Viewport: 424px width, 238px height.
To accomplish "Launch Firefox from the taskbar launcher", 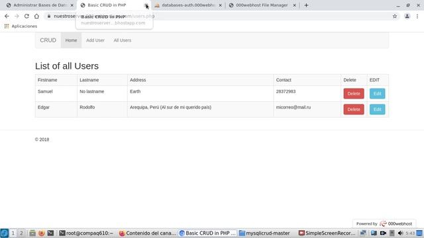I will [41, 233].
